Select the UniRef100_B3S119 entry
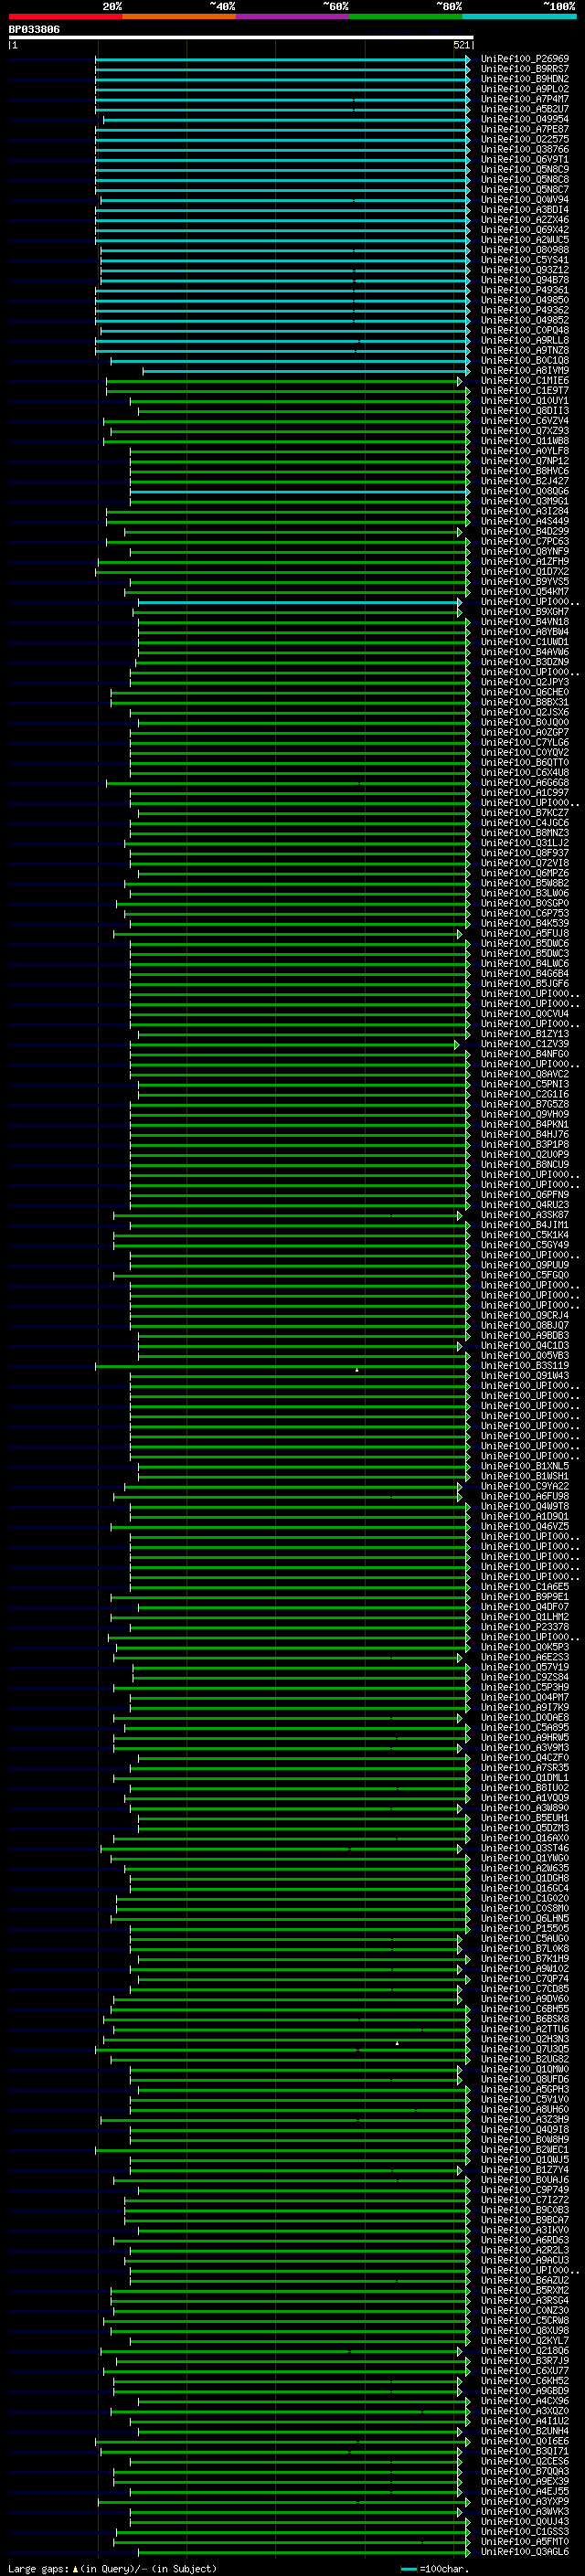 [524, 1366]
